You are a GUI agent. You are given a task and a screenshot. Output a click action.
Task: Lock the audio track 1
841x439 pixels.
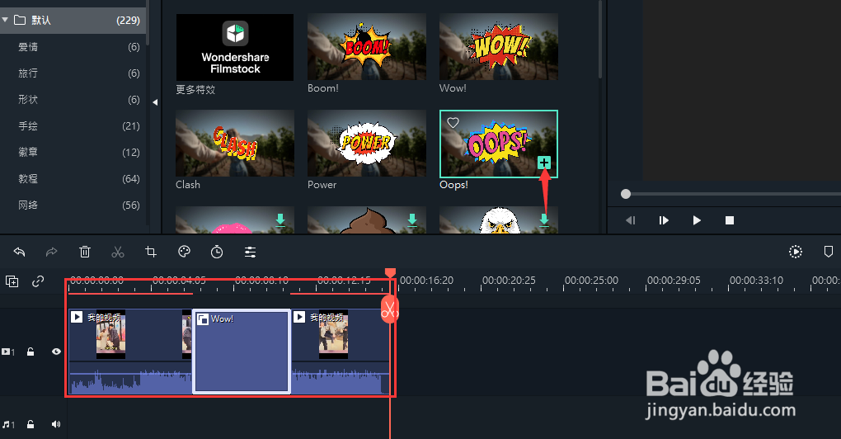pos(31,424)
